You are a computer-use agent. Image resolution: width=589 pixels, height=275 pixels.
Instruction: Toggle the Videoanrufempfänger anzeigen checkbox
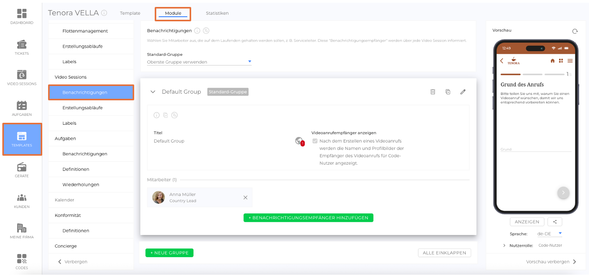pyautogui.click(x=315, y=141)
